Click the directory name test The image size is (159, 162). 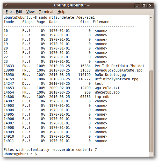tap(99, 83)
